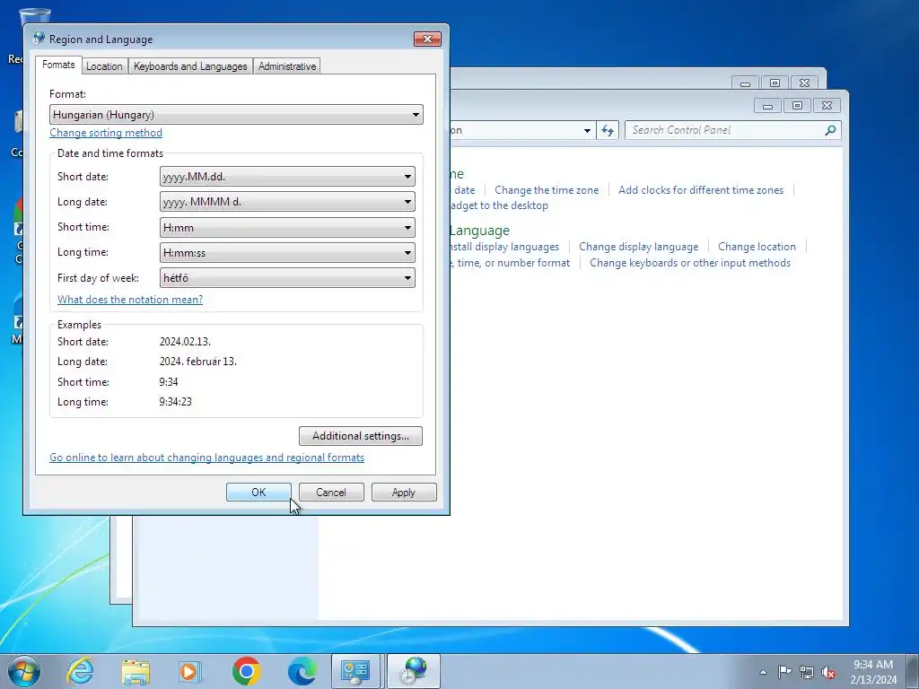Click Change keyboards or other input methods
Screen dimensions: 919x689
pos(690,263)
